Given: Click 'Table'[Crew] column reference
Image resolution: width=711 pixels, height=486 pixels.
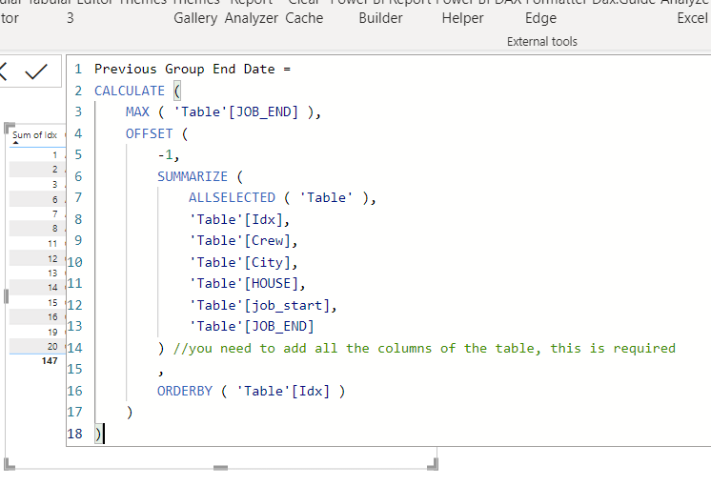Looking at the screenshot, I should (x=239, y=241).
